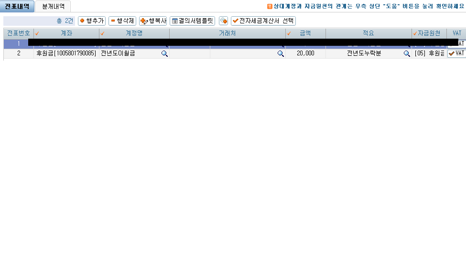Select 전자세금계산서 선택 button
This screenshot has width=466, height=273.
[x=263, y=21]
